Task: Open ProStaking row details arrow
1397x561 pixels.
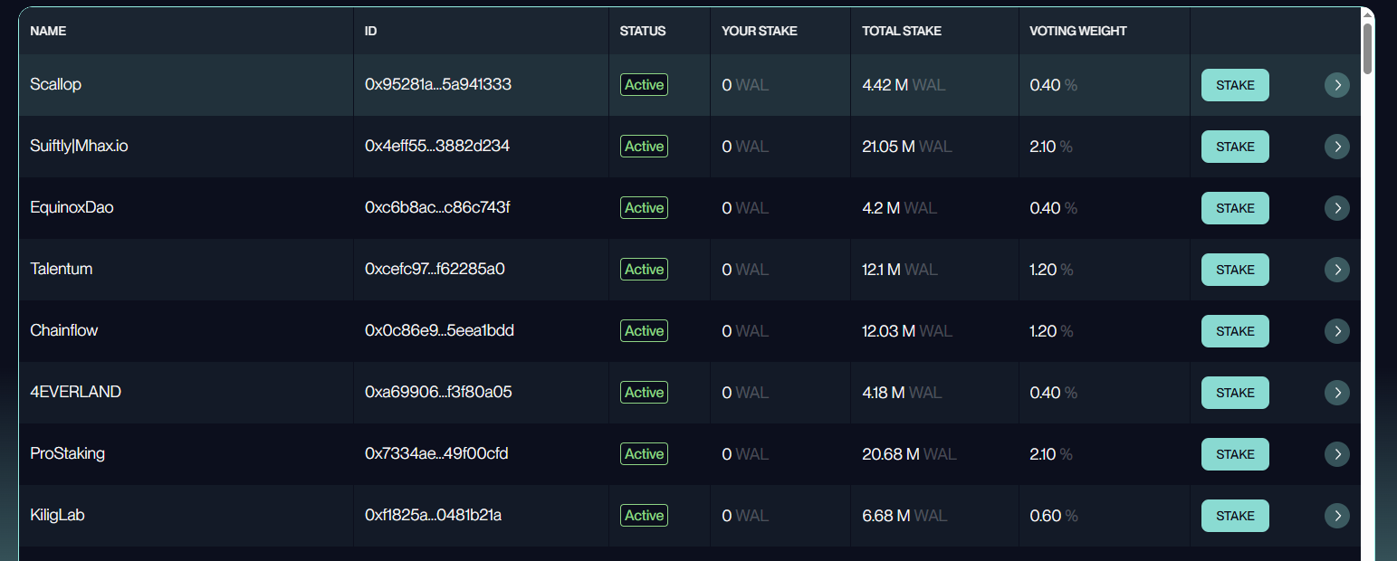Action: pos(1337,454)
